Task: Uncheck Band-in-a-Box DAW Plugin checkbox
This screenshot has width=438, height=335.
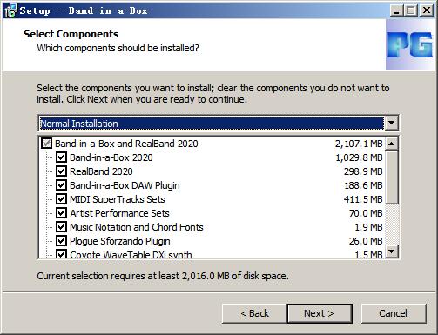Action: click(x=61, y=185)
